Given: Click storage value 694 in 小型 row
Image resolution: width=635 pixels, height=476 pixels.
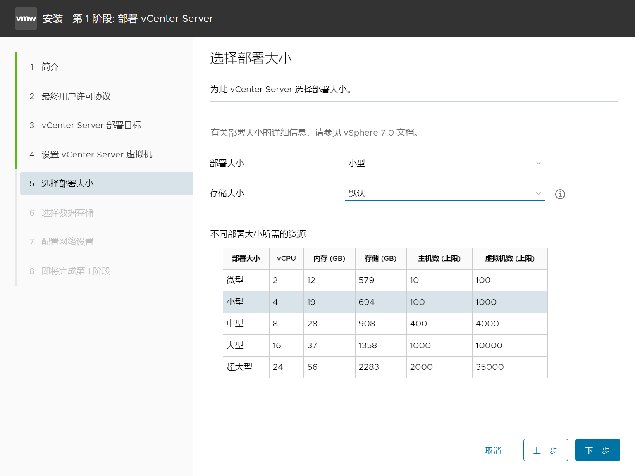Looking at the screenshot, I should pos(366,302).
